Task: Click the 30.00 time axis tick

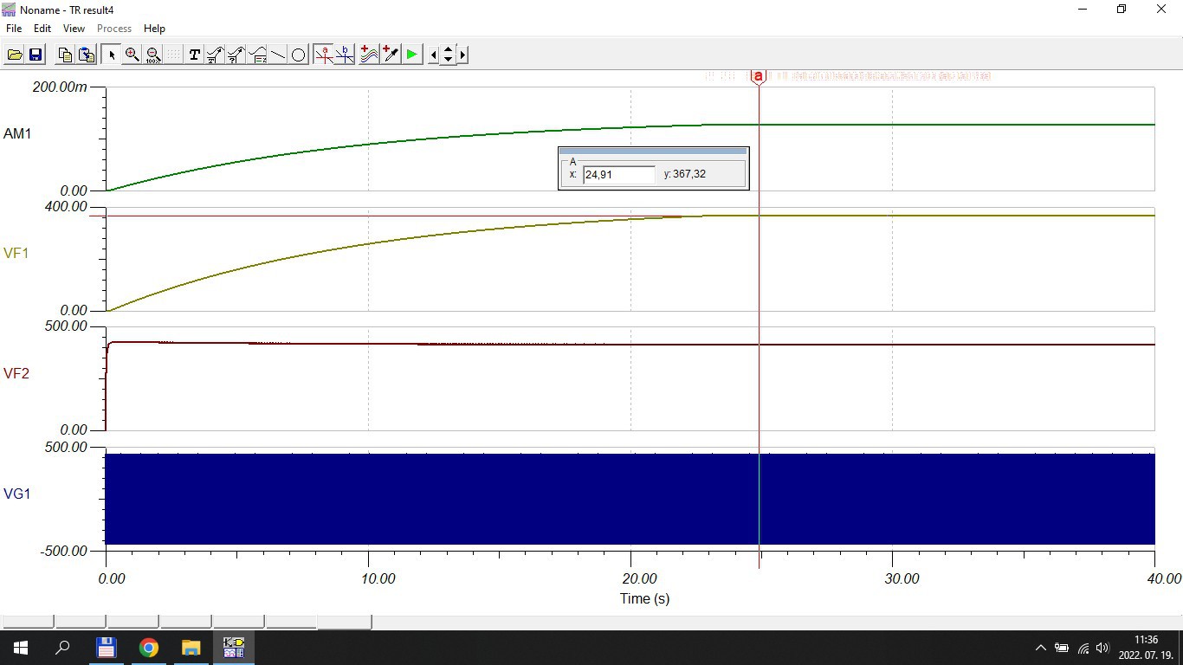Action: click(x=902, y=578)
